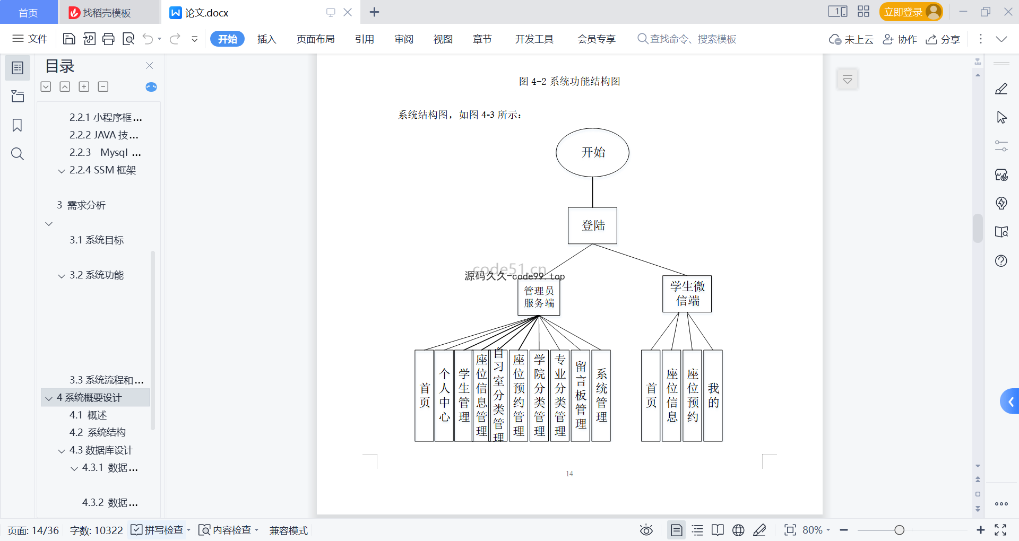The width and height of the screenshot is (1019, 541).
Task: Switch to outline view icon
Action: [697, 530]
